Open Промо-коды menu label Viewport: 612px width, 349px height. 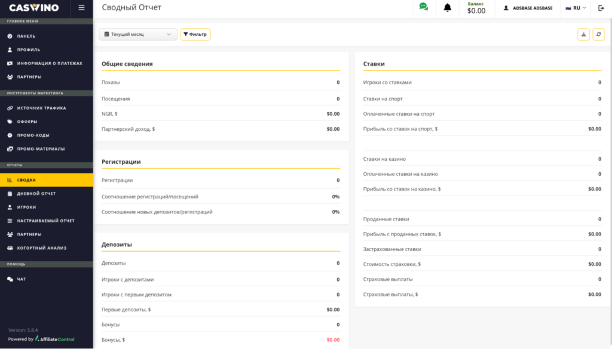(33, 135)
